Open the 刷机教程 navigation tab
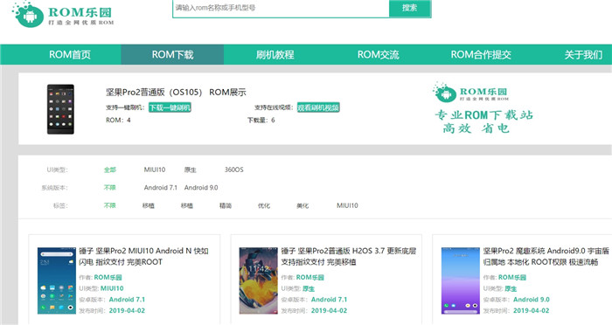The height and width of the screenshot is (325, 612). pyautogui.click(x=275, y=55)
